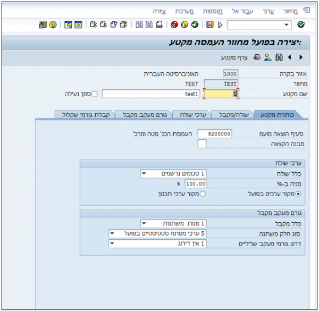This screenshot has width=319, height=311.
Task: Open the 'עבור אל' menu
Action: pos(242,11)
